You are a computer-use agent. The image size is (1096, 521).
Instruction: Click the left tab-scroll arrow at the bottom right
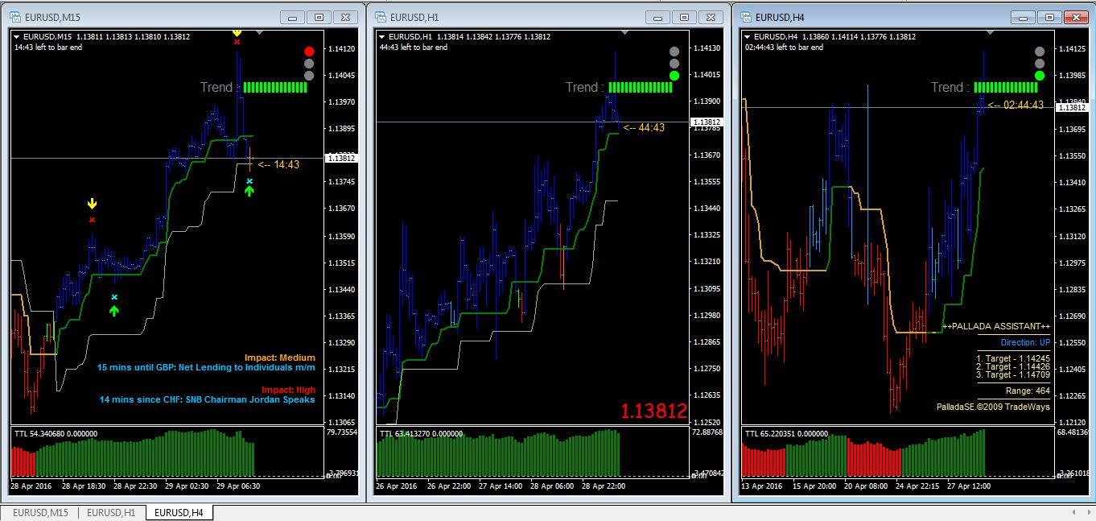(x=1073, y=513)
